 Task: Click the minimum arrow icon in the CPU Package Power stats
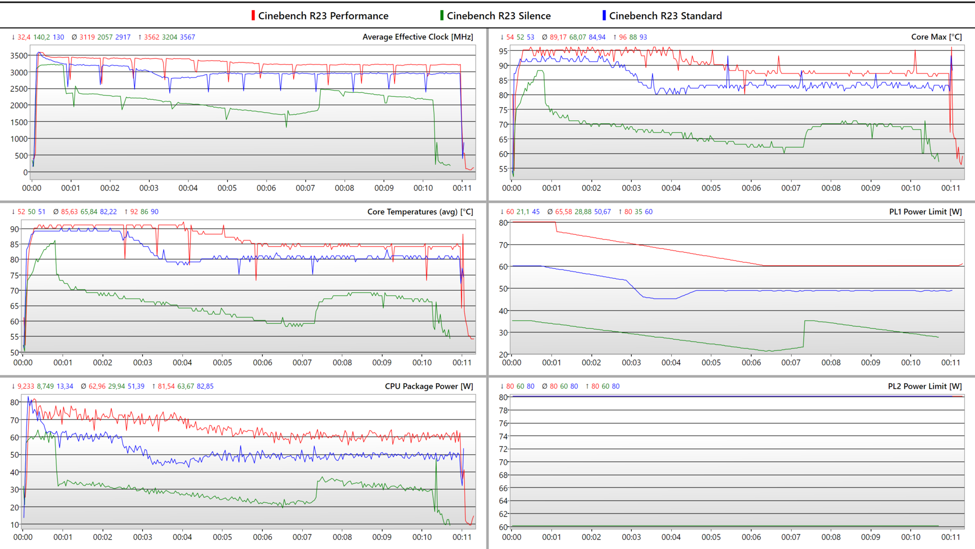click(x=13, y=387)
